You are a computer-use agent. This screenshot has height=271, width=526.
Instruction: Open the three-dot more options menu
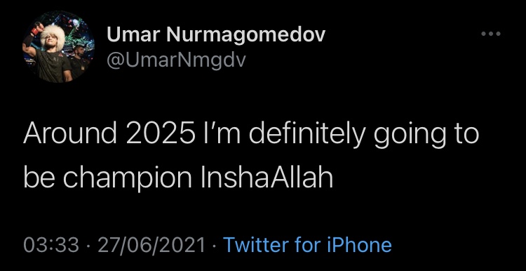pos(491,34)
